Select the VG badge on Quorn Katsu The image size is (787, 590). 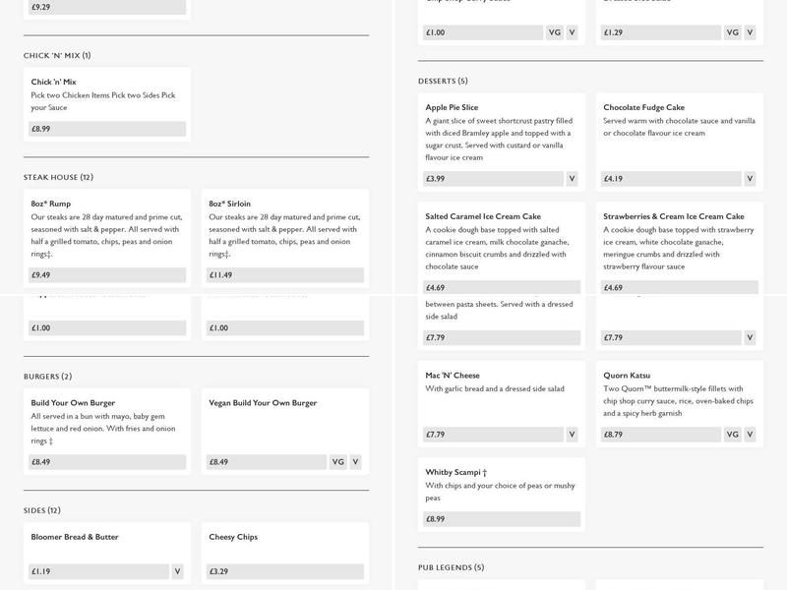(x=733, y=434)
